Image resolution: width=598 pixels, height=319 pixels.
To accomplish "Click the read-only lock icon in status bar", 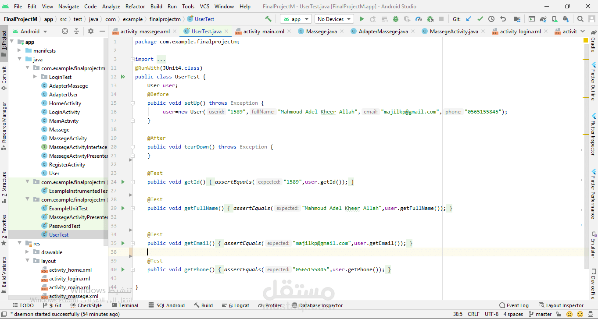I will (x=559, y=314).
